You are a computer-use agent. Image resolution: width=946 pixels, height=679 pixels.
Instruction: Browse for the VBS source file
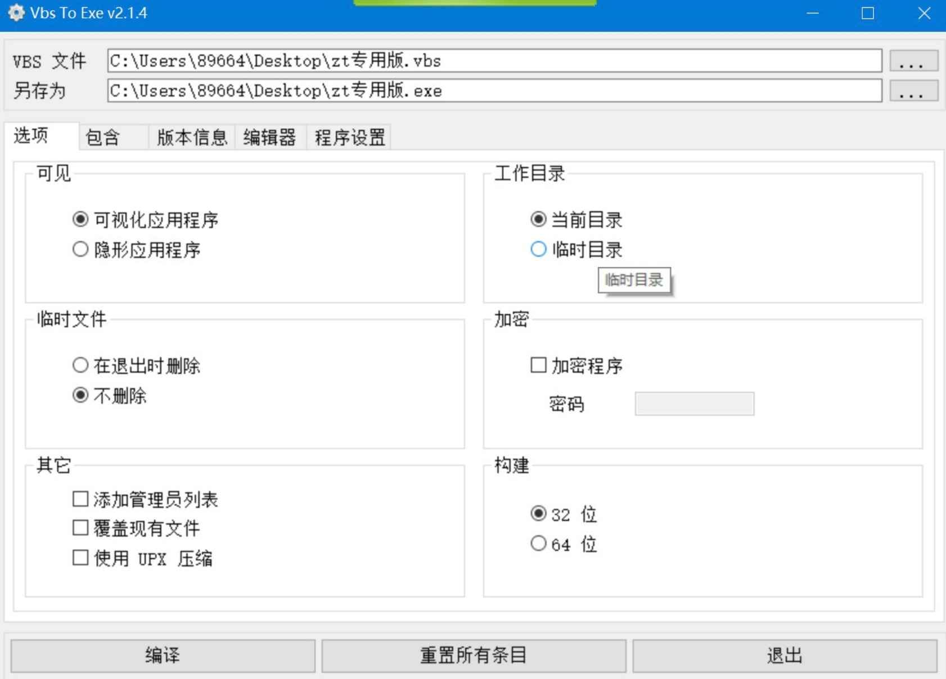(x=913, y=61)
